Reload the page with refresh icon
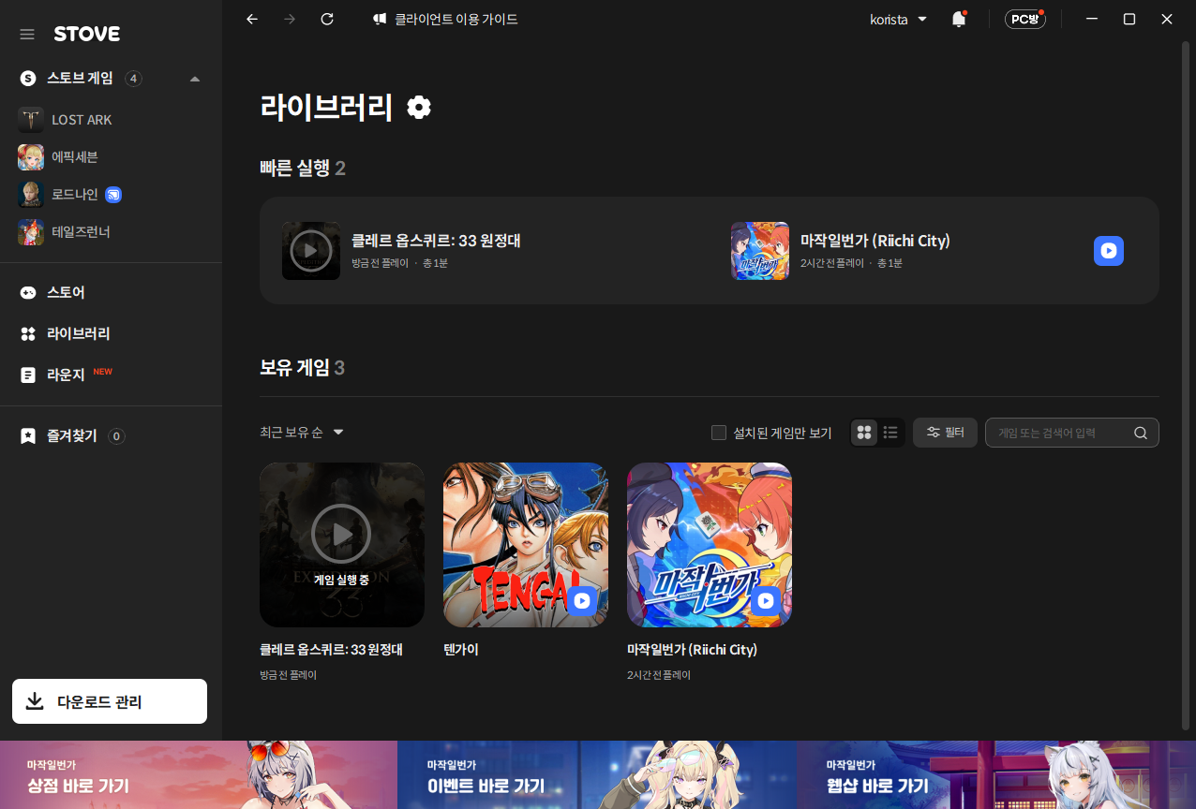The height and width of the screenshot is (809, 1196). coord(327,19)
